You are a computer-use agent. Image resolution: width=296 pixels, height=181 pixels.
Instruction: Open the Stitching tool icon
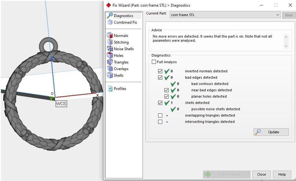[x=110, y=42]
